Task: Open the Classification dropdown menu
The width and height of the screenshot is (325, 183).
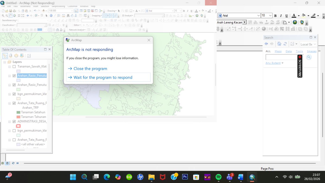Action: [9, 25]
